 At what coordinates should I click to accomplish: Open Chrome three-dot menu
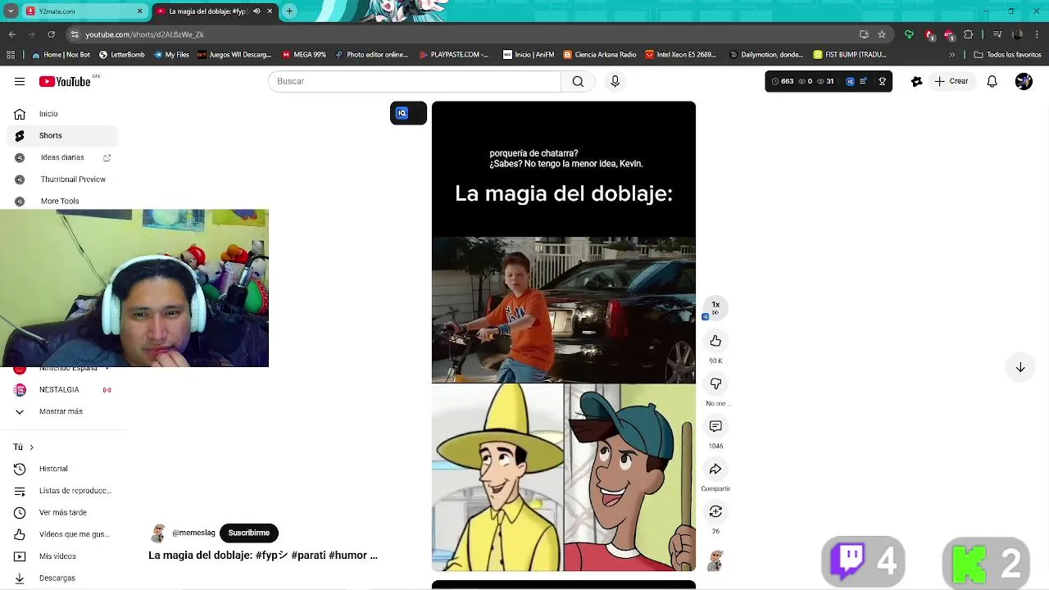1037,34
